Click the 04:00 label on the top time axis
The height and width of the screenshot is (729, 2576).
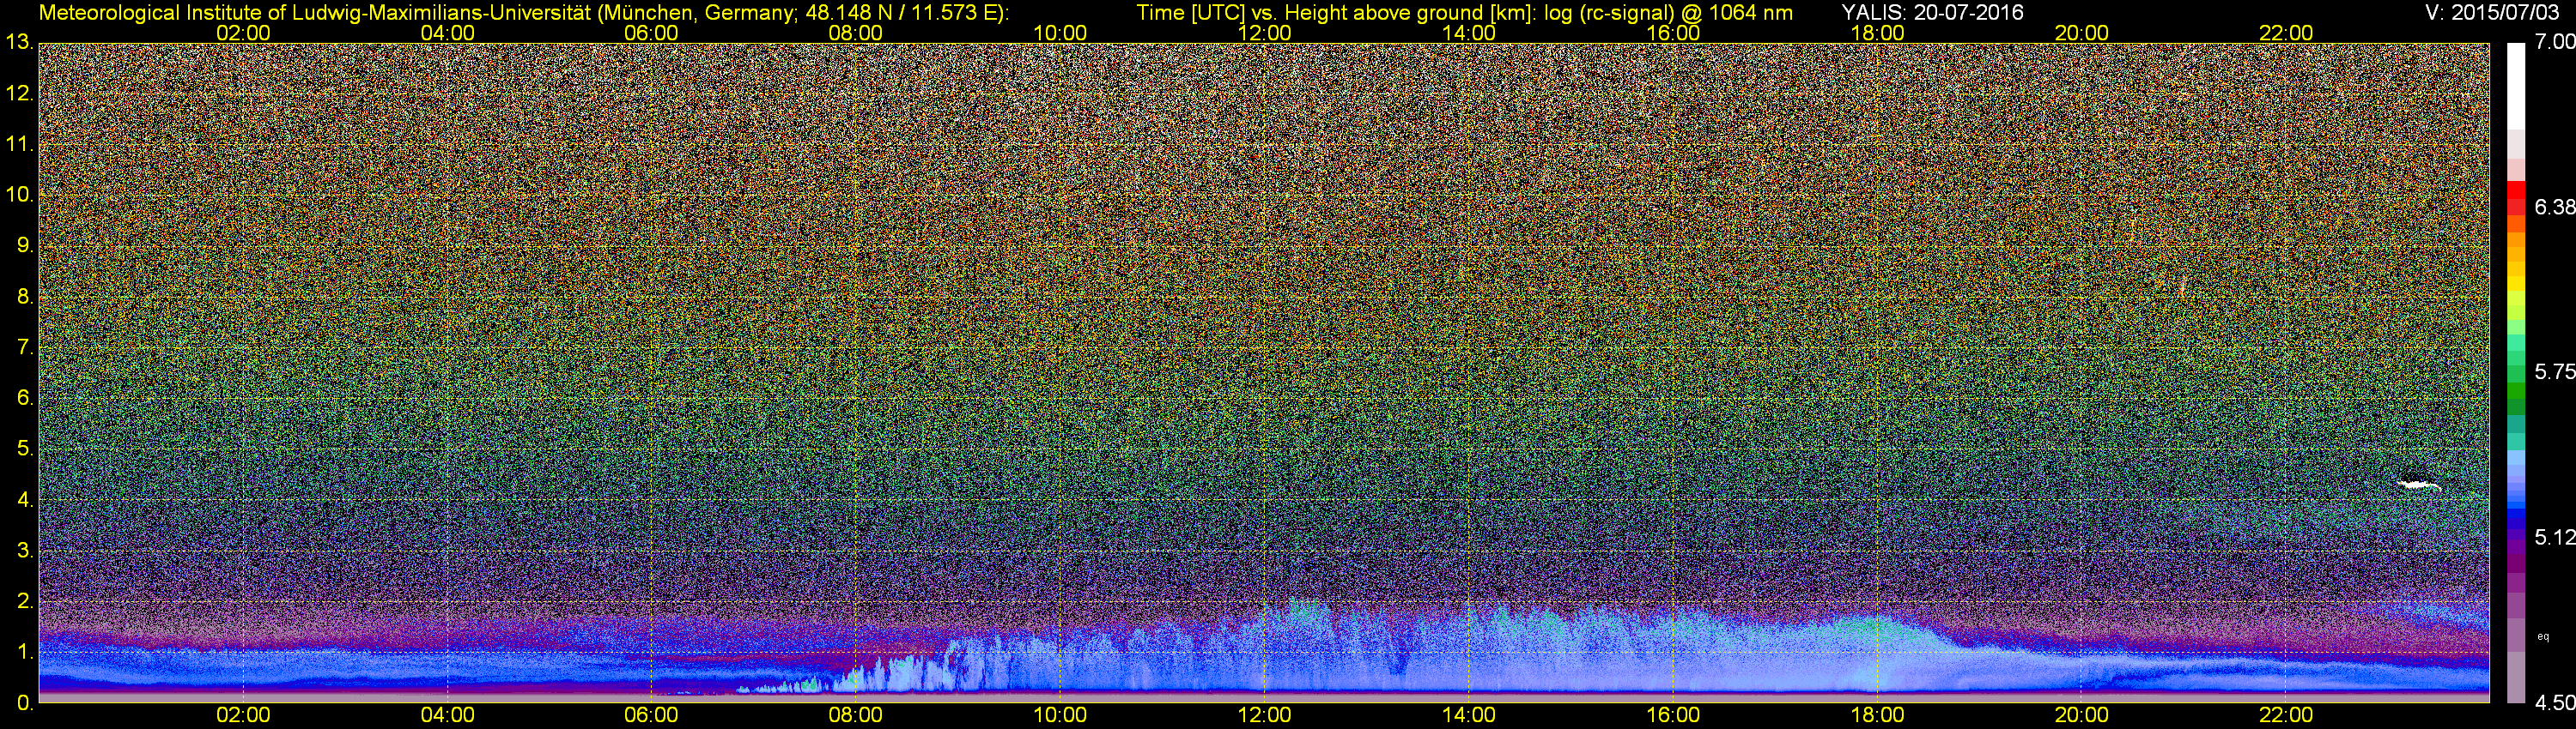(x=447, y=33)
